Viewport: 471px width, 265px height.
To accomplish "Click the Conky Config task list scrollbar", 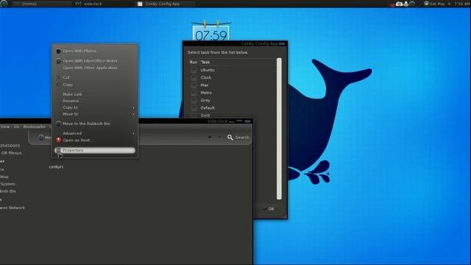I will (x=279, y=129).
